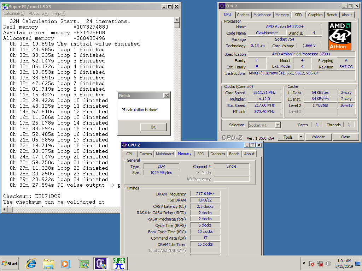Image resolution: width=362 pixels, height=271 pixels.
Task: Select the CPU tab in top CPU-Z
Action: click(227, 14)
